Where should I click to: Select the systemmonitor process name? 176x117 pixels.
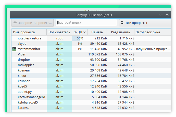click(29, 49)
